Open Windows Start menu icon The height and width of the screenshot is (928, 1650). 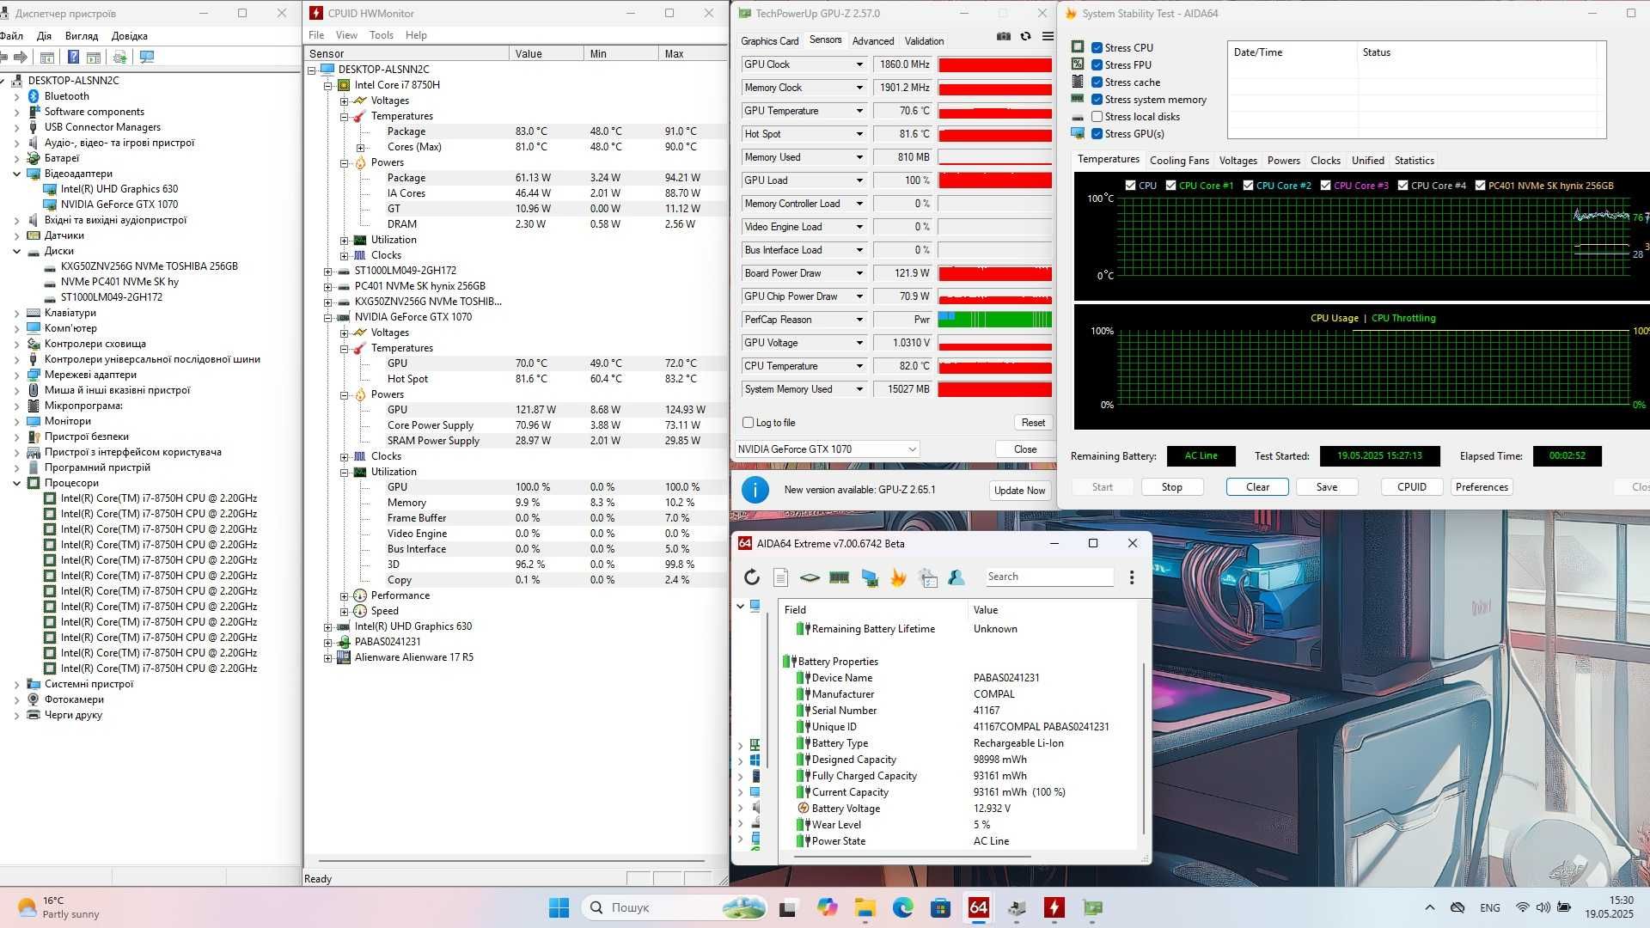click(x=559, y=907)
